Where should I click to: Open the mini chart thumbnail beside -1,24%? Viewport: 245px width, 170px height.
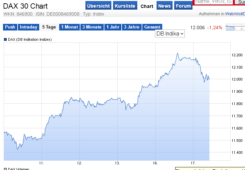coord(235,27)
